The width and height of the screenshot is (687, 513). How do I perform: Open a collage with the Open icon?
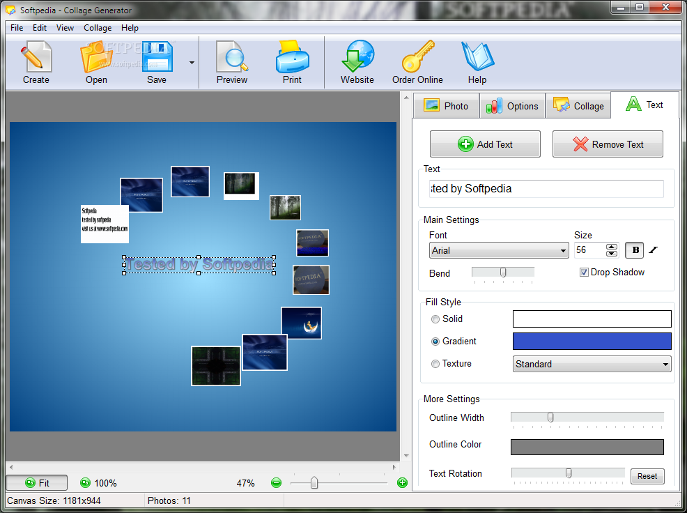tap(96, 63)
